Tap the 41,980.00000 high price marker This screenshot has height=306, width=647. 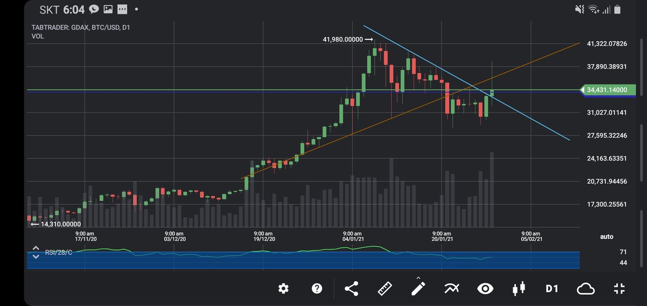[x=348, y=39]
